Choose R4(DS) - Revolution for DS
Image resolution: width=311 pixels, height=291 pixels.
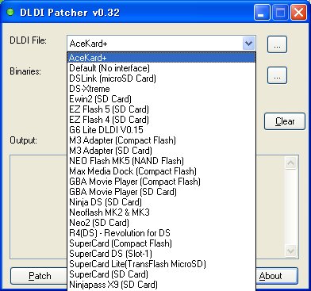pyautogui.click(x=161, y=233)
